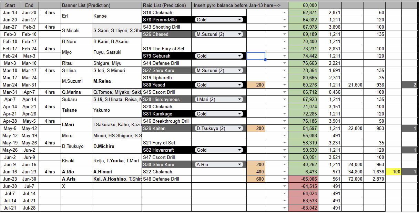
Task: Select the orange 200 cell in the S80 Yesod row
Action: click(x=256, y=85)
